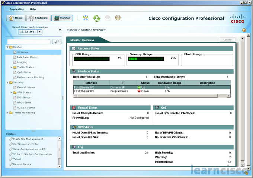Collapse the Router folder
The image size is (253, 178).
pos(7,47)
